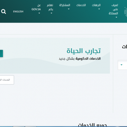Open the الجهات menu item
The width and height of the screenshot is (127, 127).
(96, 5)
